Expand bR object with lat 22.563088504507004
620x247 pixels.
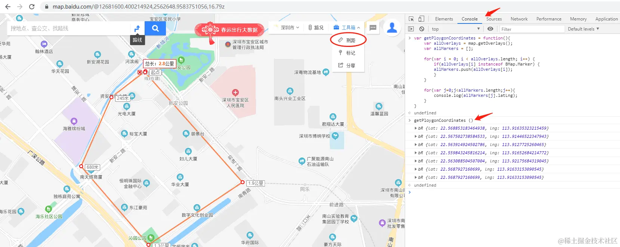pos(416,161)
